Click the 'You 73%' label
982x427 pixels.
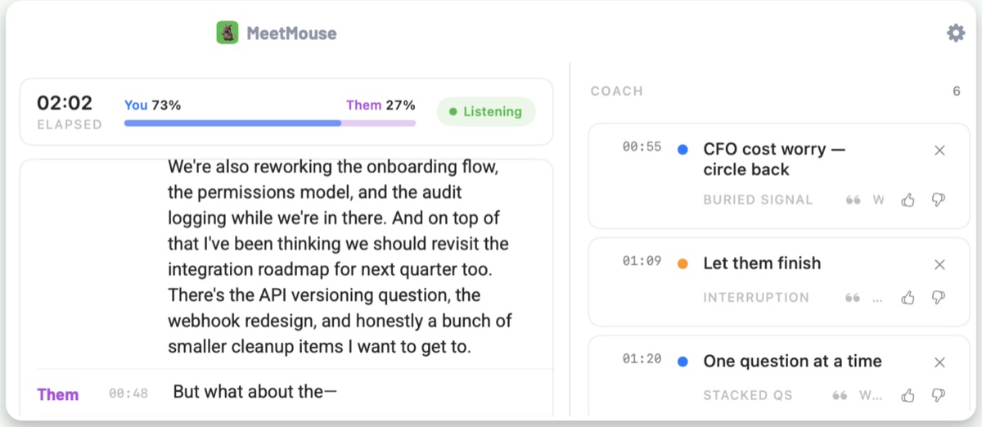point(152,106)
